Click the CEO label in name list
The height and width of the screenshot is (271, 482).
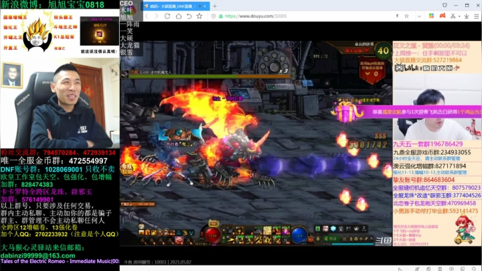pos(126,3)
